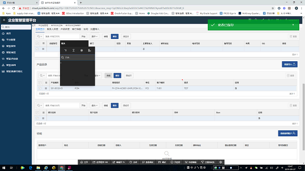Screen dimensions: 305x171
Task: Click 保存 save in the bank grid
Action: coord(115,105)
